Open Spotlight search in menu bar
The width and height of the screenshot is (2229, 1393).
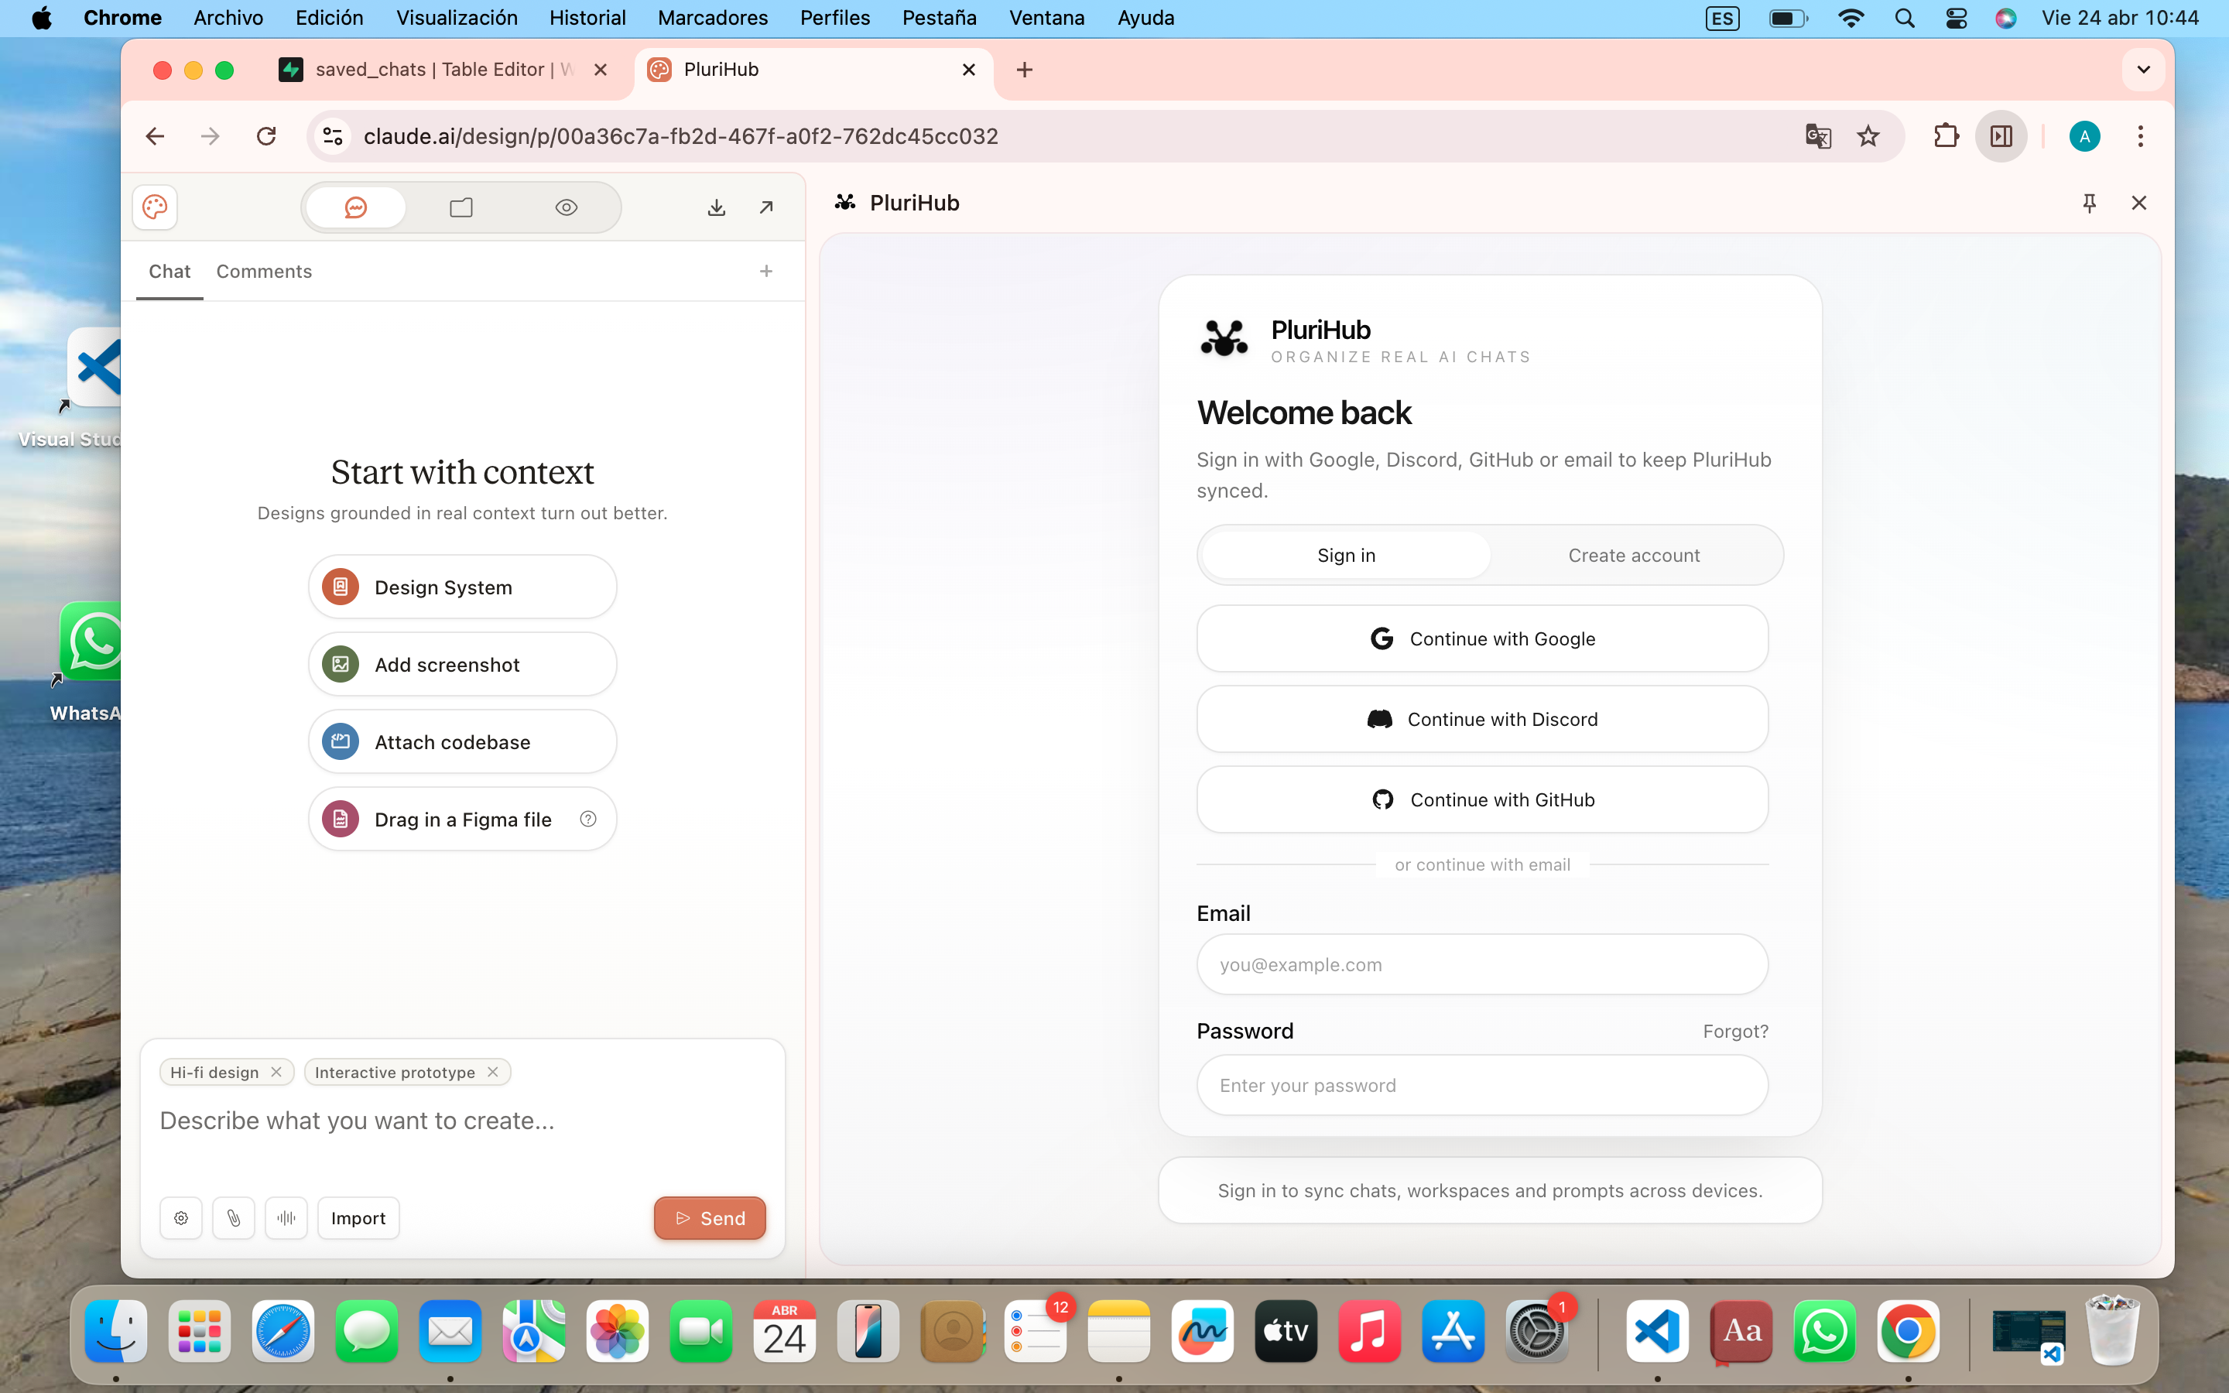1904,18
